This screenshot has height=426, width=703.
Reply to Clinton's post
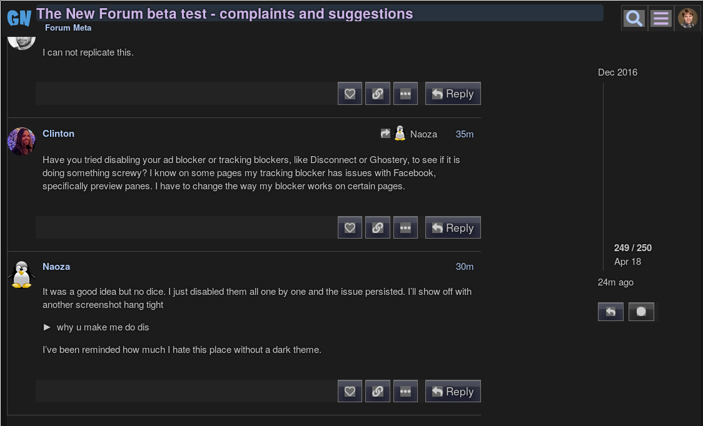[453, 228]
